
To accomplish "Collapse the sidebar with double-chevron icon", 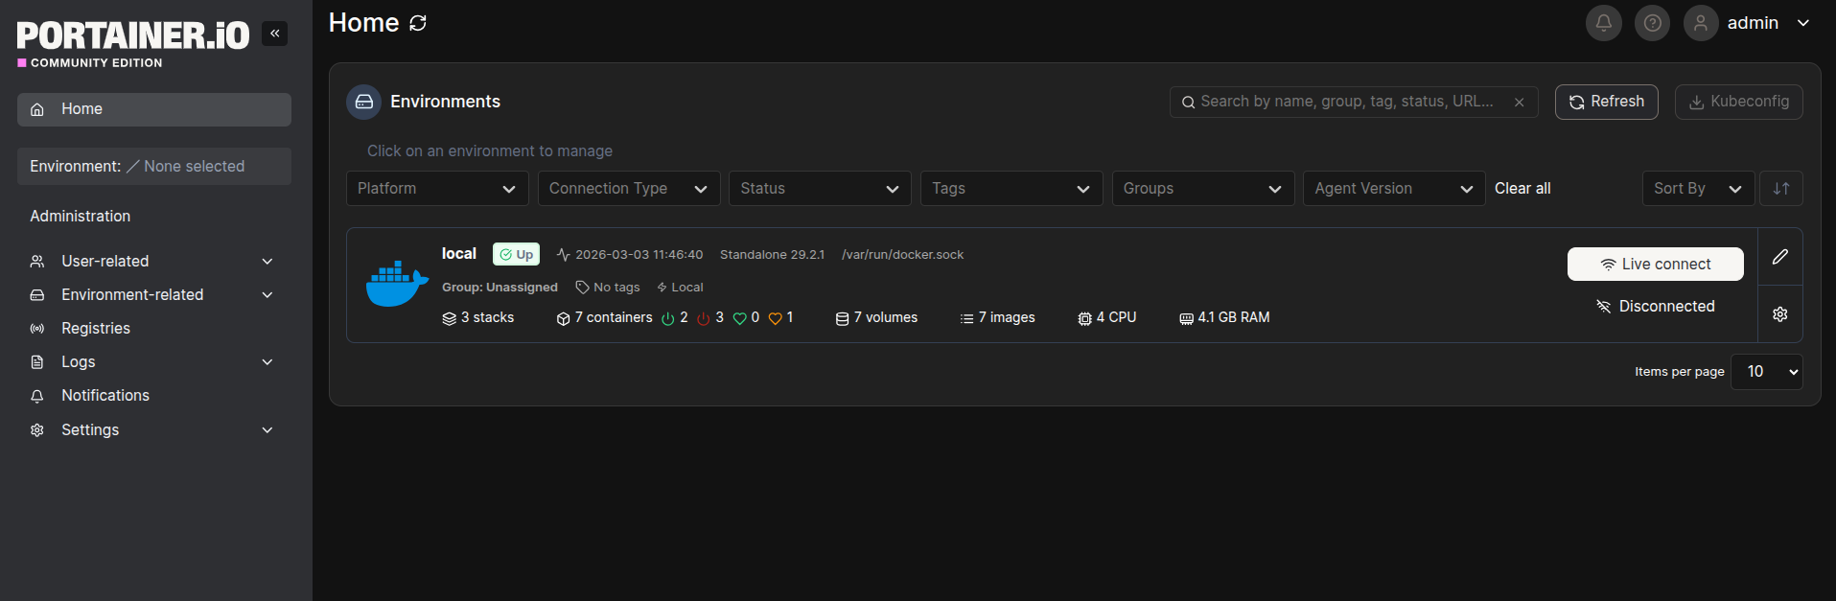I will 274,34.
